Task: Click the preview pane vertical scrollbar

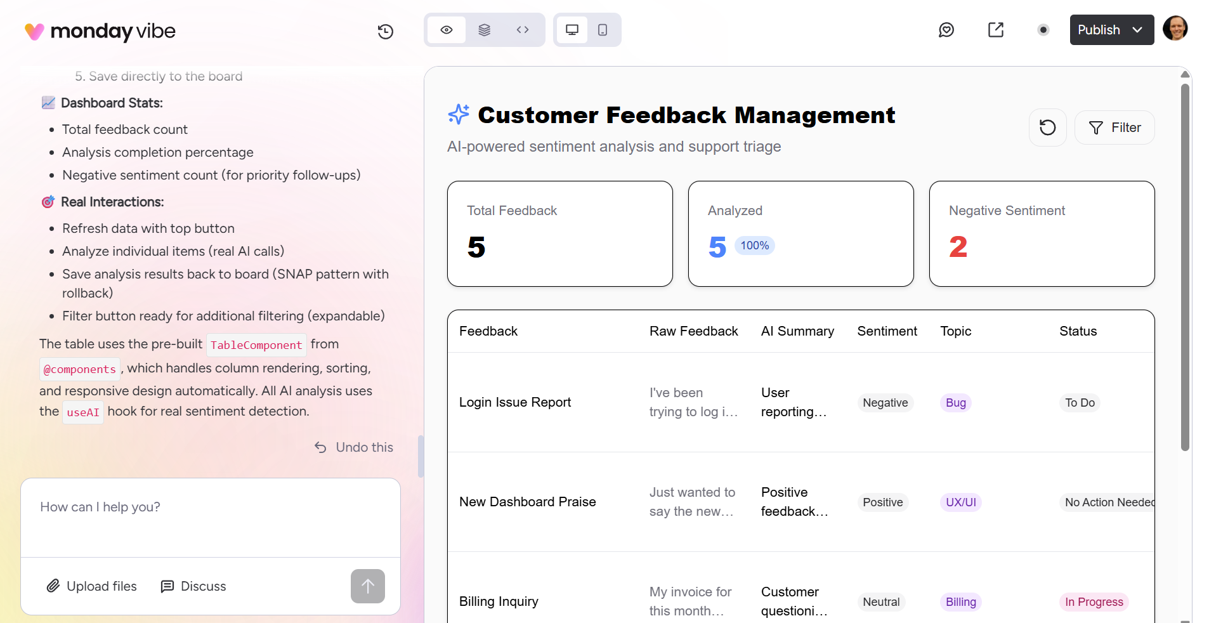Action: pyautogui.click(x=1185, y=267)
